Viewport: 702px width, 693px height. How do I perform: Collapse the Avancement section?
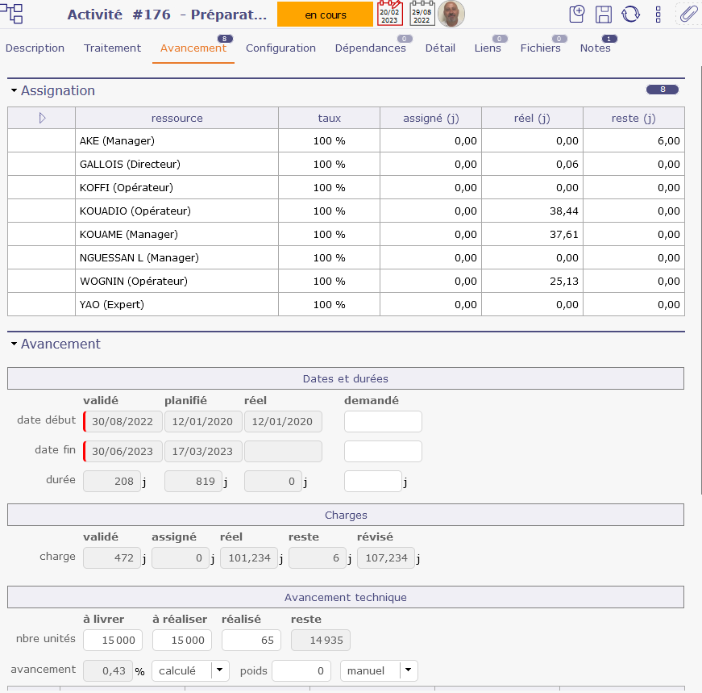coord(14,344)
